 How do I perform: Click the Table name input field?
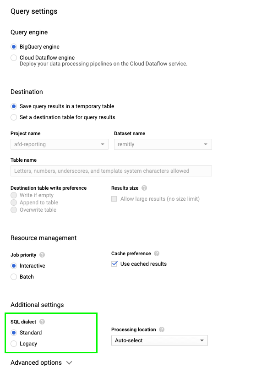click(111, 171)
